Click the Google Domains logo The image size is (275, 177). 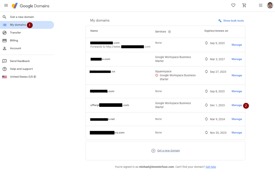pyautogui.click(x=31, y=6)
